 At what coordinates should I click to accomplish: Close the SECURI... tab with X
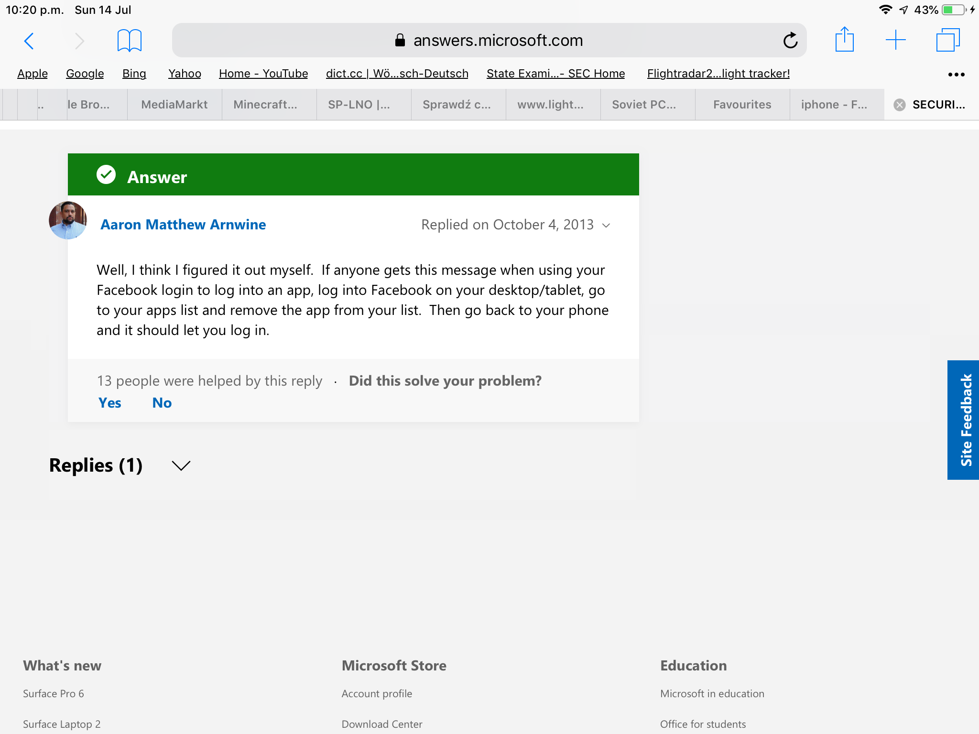[899, 105]
